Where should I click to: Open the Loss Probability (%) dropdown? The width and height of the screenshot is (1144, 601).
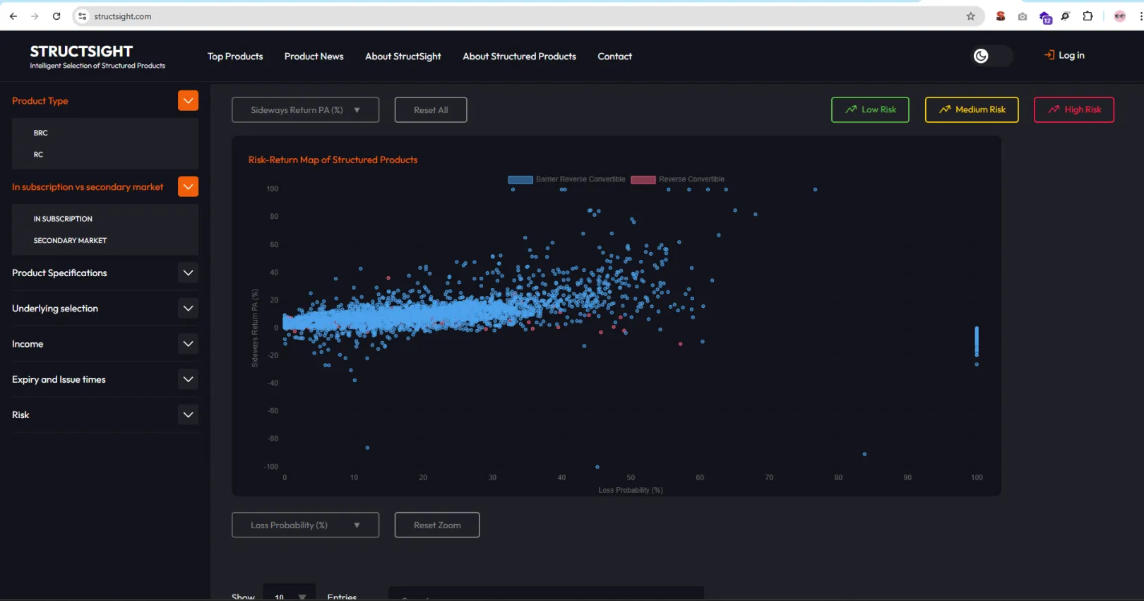[x=305, y=525]
